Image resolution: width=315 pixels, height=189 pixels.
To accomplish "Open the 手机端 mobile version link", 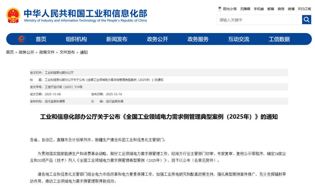I will click(x=259, y=9).
